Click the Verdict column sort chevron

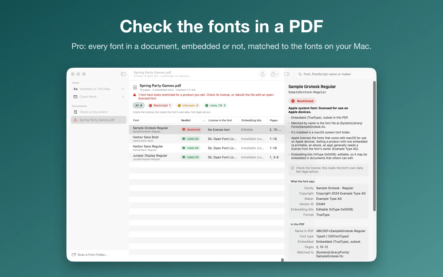point(204,120)
